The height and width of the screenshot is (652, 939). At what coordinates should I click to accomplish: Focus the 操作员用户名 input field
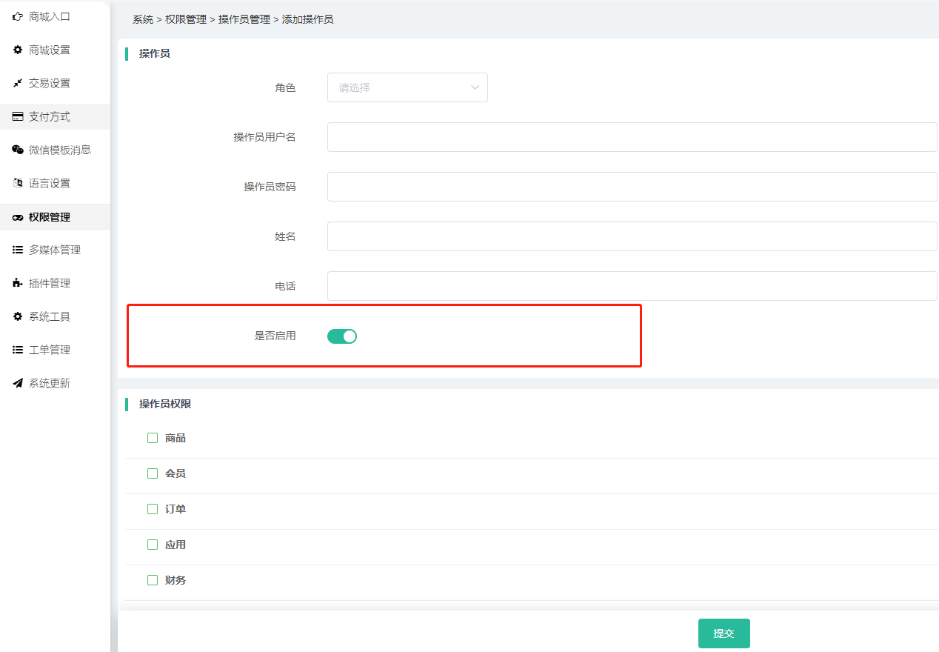click(632, 137)
